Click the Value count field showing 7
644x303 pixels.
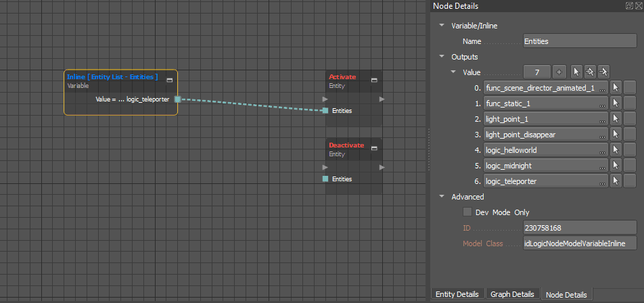[x=537, y=72]
